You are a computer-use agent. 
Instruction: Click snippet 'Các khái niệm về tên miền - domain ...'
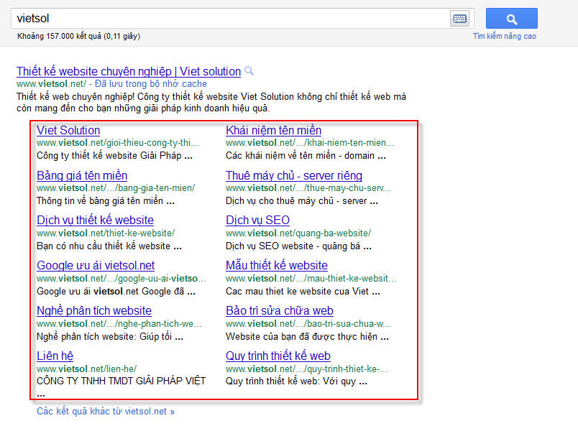[x=306, y=155]
